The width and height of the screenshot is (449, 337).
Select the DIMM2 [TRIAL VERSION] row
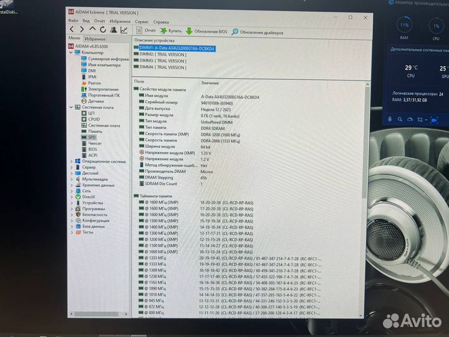160,54
